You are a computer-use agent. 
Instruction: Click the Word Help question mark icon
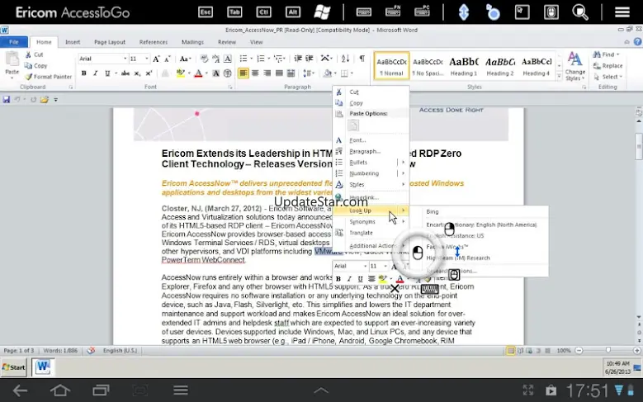638,41
